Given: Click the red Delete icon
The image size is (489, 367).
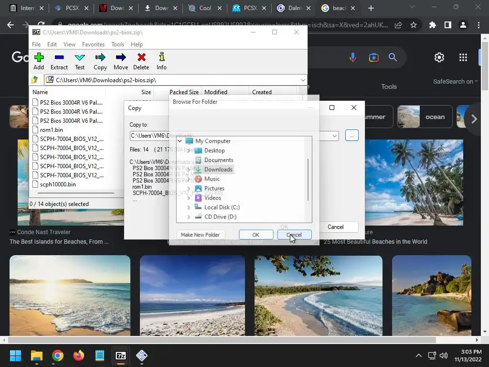Looking at the screenshot, I should pos(141,58).
